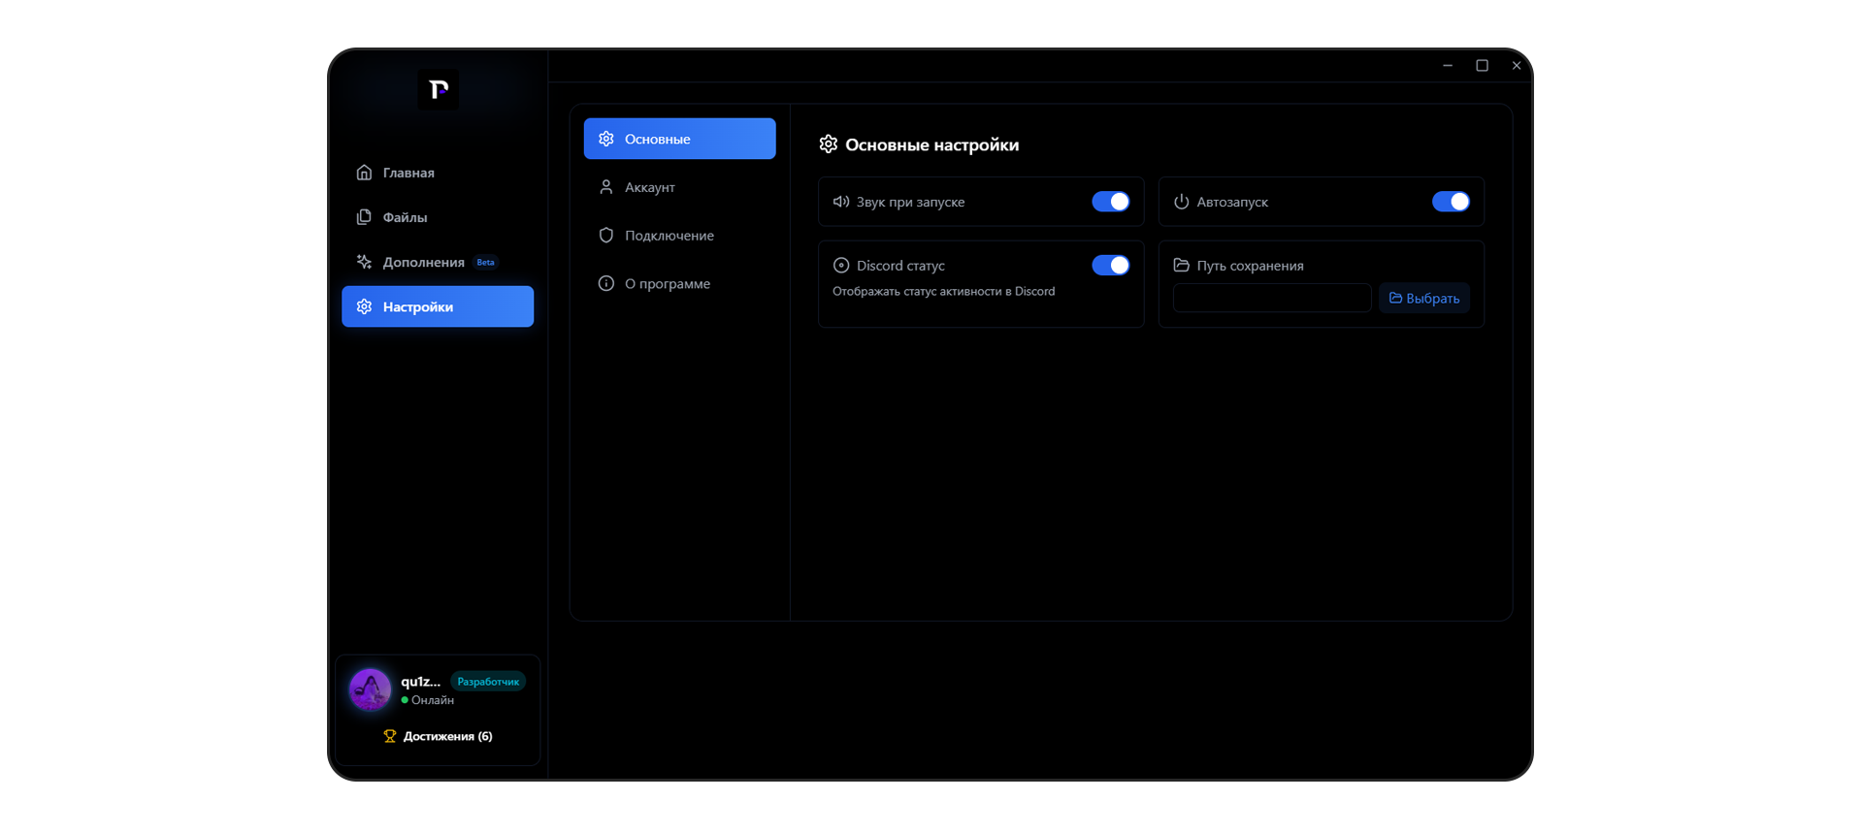Click the files icon beside Файлы
Viewport: 1862px width, 832px height.
pos(364,217)
